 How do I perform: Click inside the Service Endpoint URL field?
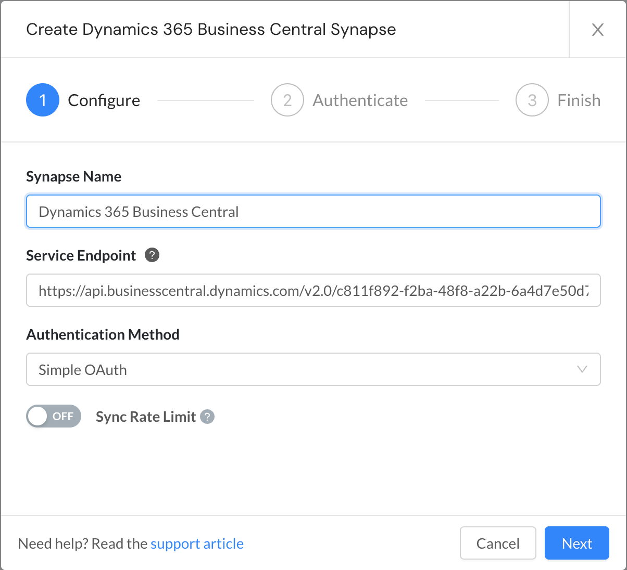[313, 291]
